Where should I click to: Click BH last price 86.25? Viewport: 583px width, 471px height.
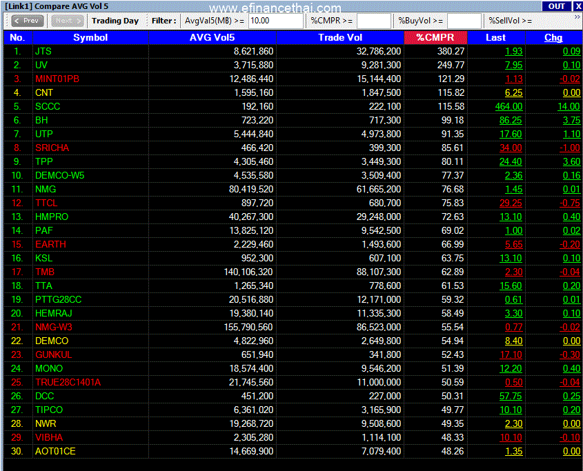(511, 120)
